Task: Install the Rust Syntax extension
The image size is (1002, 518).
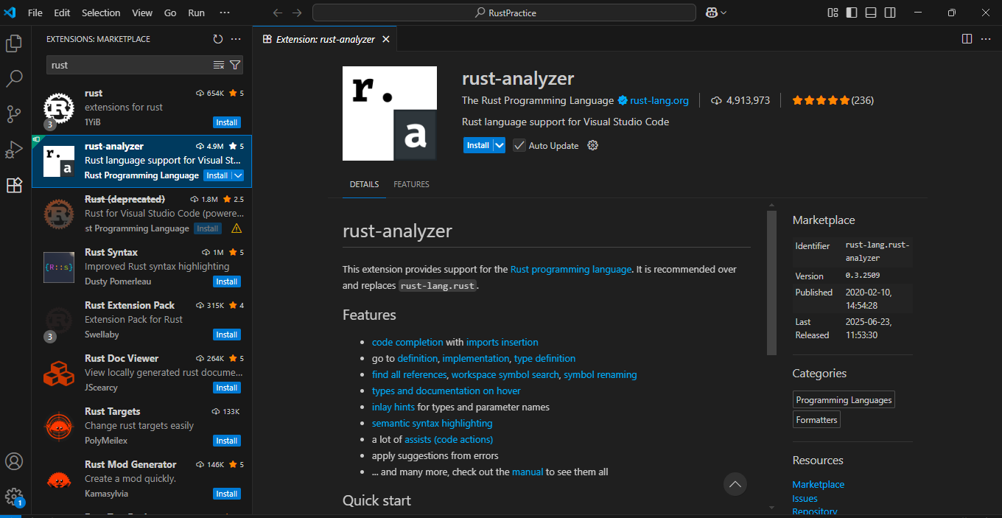Action: tap(226, 281)
